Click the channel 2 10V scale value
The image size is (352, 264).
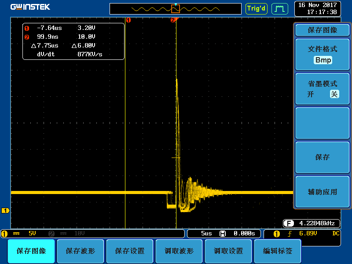[x=80, y=234]
